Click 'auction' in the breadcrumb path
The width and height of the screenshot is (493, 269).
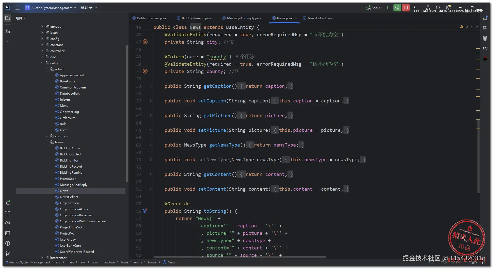(109, 262)
